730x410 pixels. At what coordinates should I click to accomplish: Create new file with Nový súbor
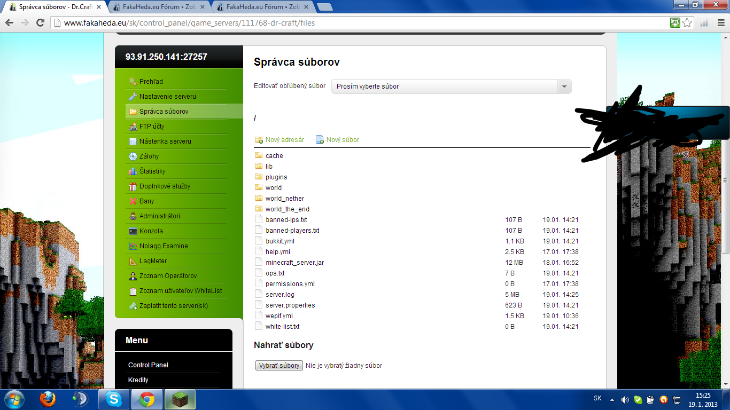pos(338,140)
